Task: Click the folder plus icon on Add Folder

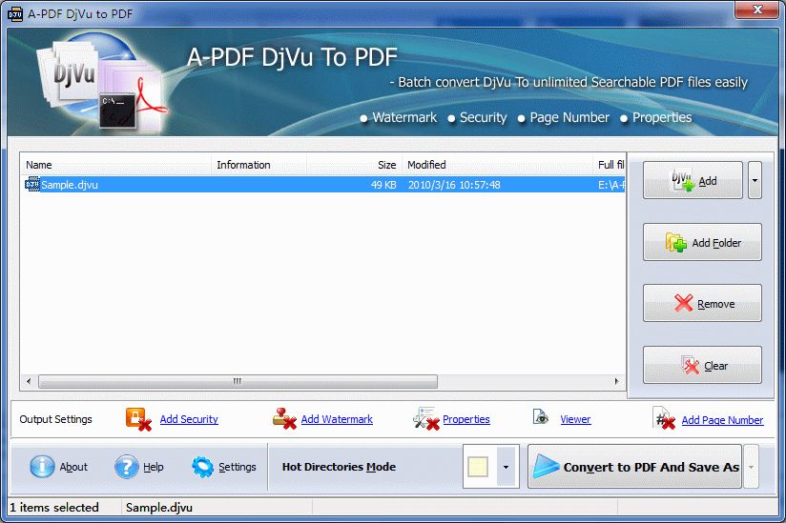Action: (x=675, y=242)
